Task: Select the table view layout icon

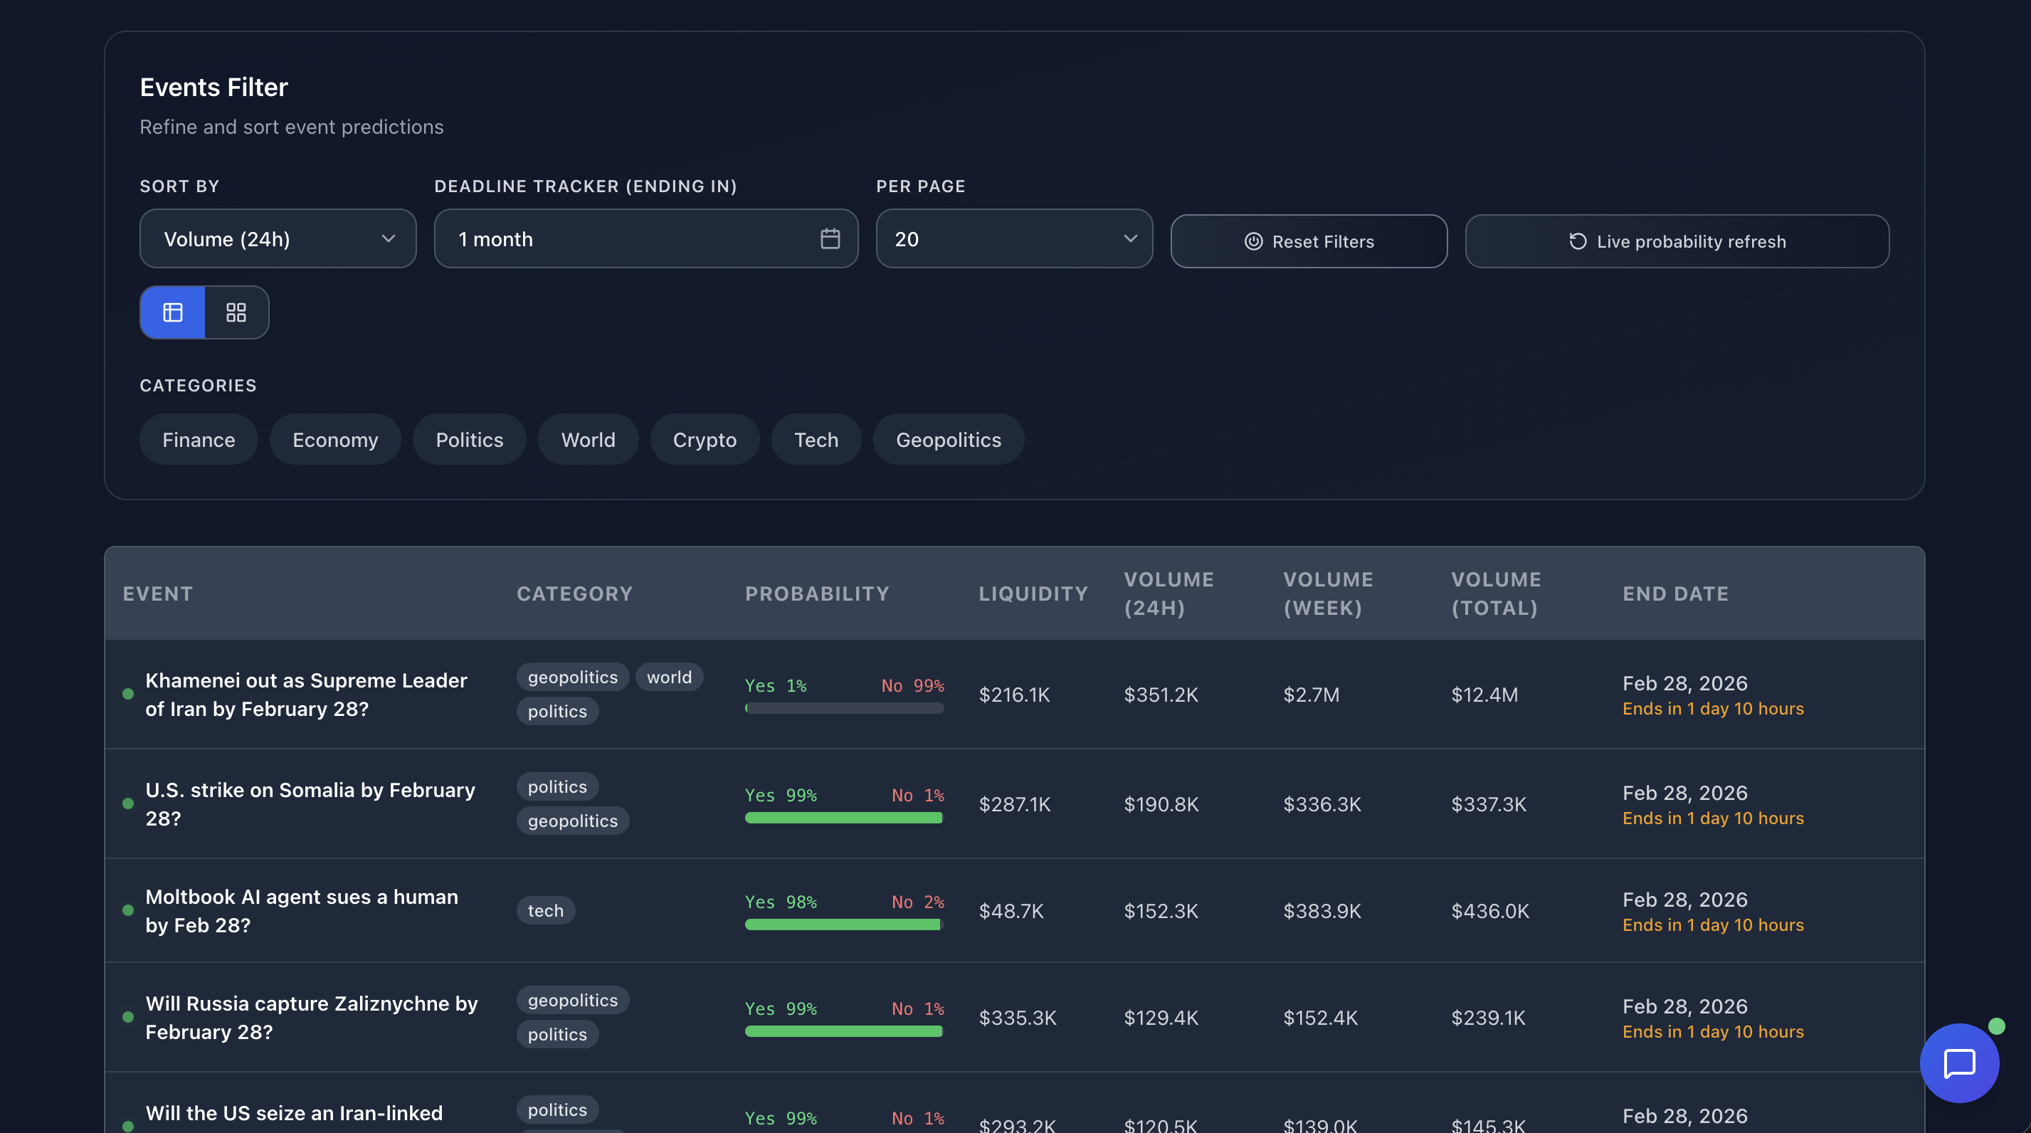Action: pos(172,312)
